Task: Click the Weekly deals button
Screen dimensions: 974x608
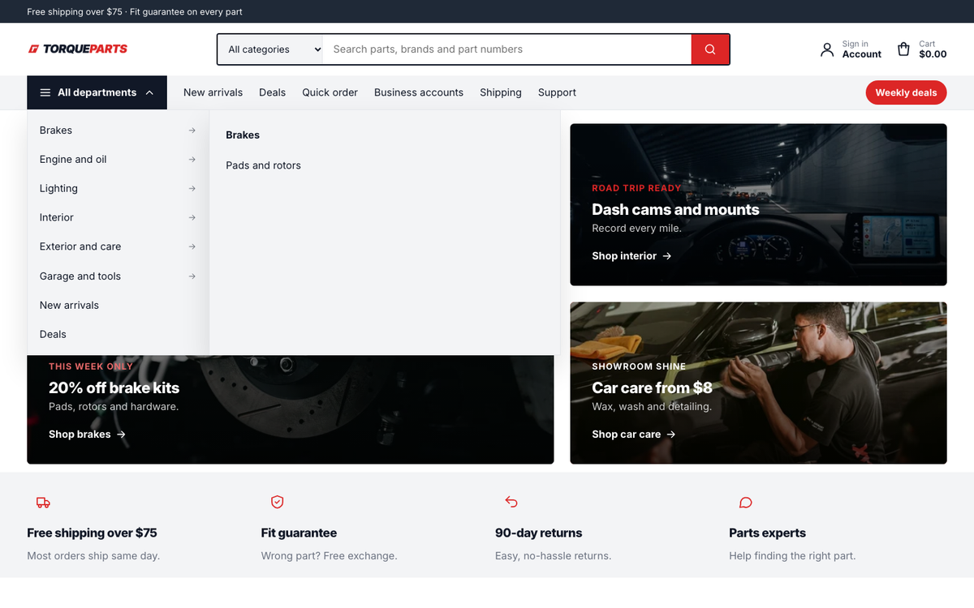Action: (x=906, y=92)
